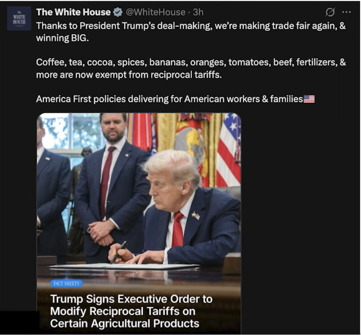Open the @WhiteHouse handle link
This screenshot has height=335, width=361.
pos(155,12)
